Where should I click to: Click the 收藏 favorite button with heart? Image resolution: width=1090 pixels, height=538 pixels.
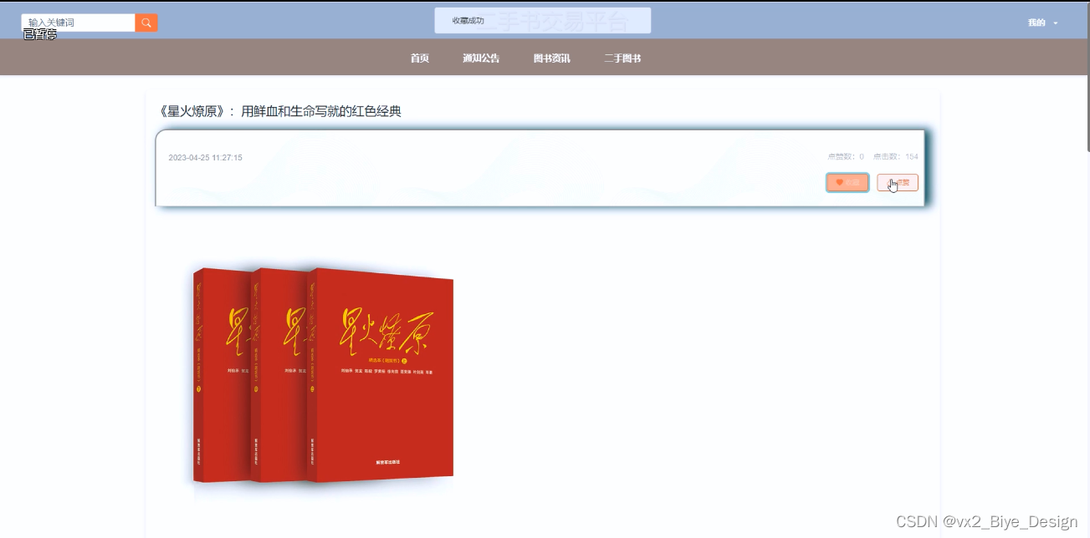click(847, 182)
